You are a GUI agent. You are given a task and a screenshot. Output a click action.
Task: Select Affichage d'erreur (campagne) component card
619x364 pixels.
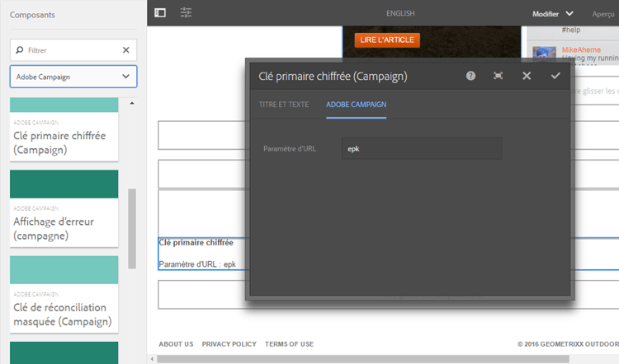[64, 208]
